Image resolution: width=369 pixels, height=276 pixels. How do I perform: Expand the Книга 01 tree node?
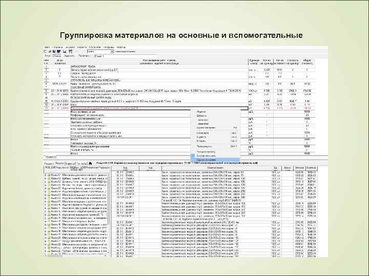pos(46,175)
